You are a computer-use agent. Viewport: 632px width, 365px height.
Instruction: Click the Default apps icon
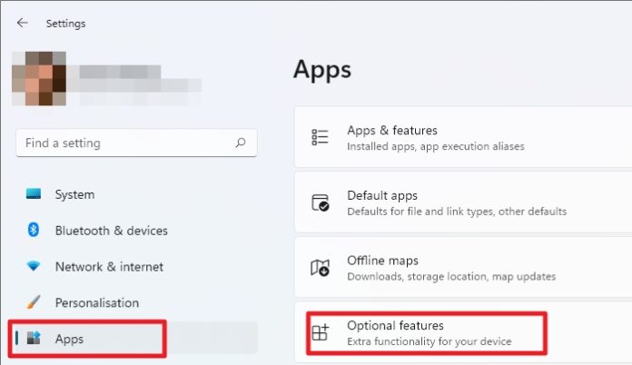pyautogui.click(x=321, y=202)
